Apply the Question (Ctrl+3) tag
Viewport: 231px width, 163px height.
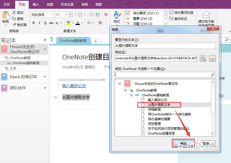[x=128, y=24]
